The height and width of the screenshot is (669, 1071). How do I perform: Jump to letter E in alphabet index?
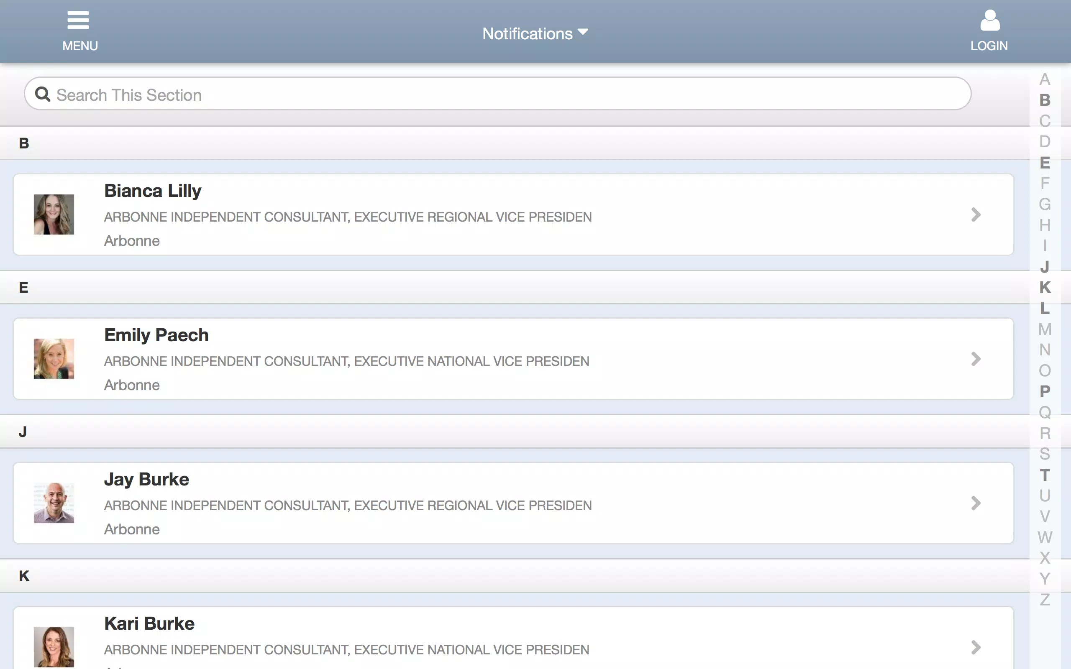1045,162
